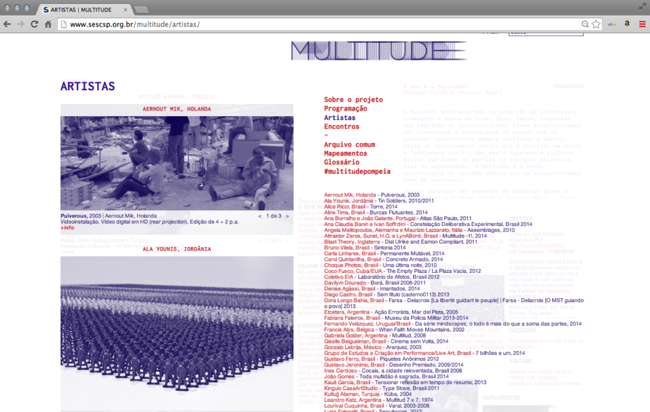
Task: Go to the browser home icon
Action: click(48, 25)
